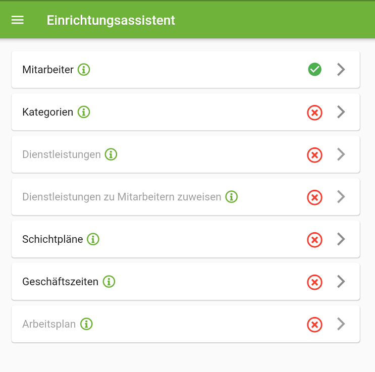
Task: Expand Mitarbeiter with its chevron arrow
Action: (341, 69)
